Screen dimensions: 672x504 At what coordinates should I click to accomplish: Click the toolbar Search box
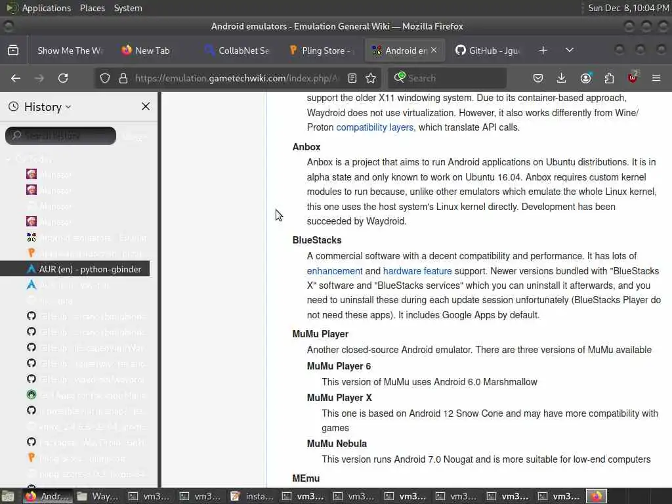(x=448, y=78)
